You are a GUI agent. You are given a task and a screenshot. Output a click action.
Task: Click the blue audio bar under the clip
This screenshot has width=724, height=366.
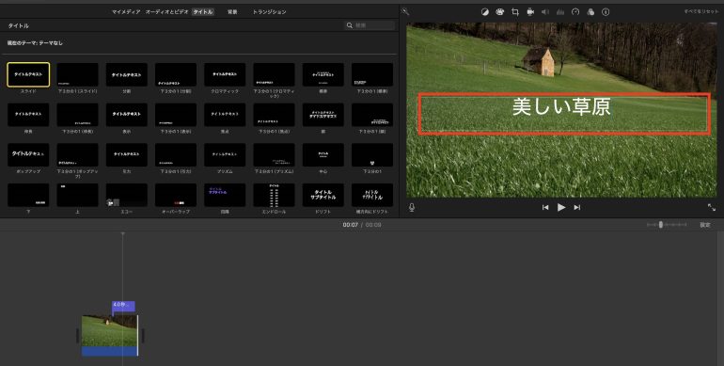tap(109, 351)
